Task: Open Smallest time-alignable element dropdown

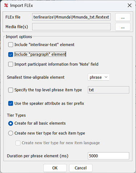Action: (x=98, y=77)
